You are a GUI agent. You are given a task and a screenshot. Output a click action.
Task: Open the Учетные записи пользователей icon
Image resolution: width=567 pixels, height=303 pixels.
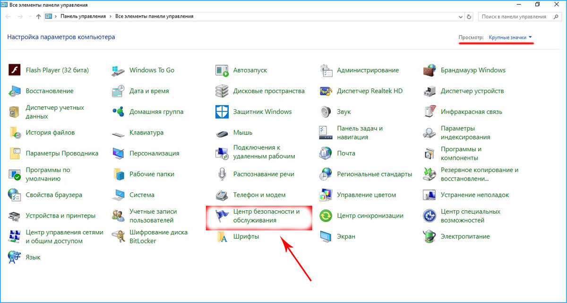(118, 216)
